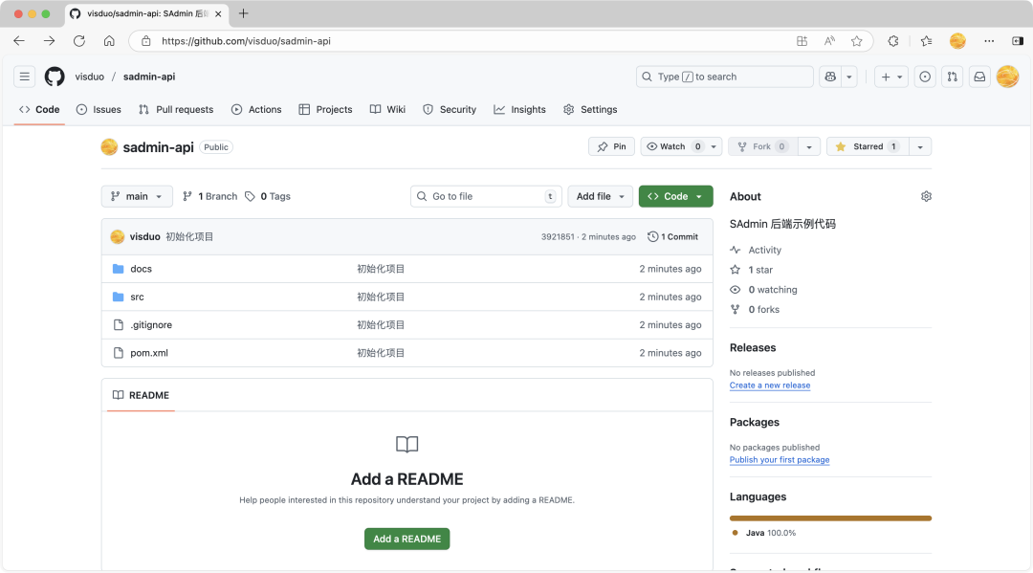The width and height of the screenshot is (1033, 573).
Task: Open the main branch selector
Action: 137,196
